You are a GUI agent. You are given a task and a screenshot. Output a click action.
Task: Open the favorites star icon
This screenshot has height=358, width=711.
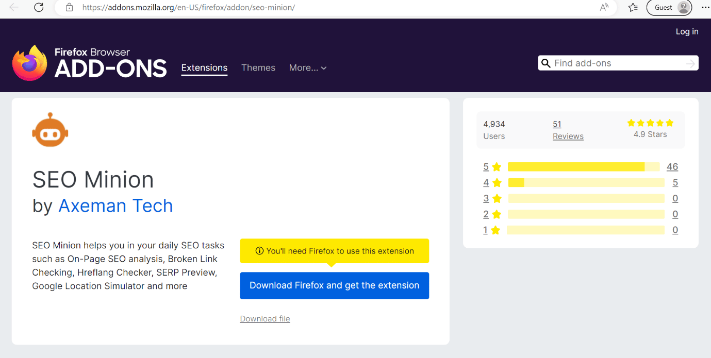633,7
